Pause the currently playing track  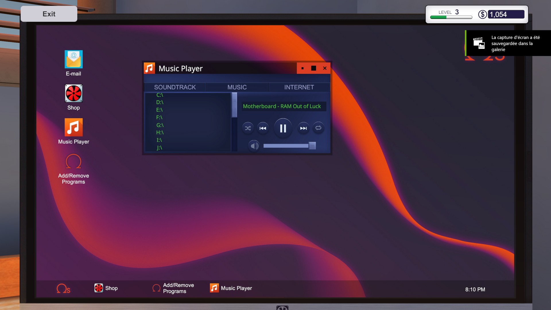click(283, 128)
